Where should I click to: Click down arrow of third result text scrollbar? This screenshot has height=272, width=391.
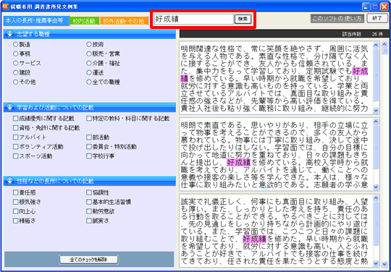click(x=376, y=263)
